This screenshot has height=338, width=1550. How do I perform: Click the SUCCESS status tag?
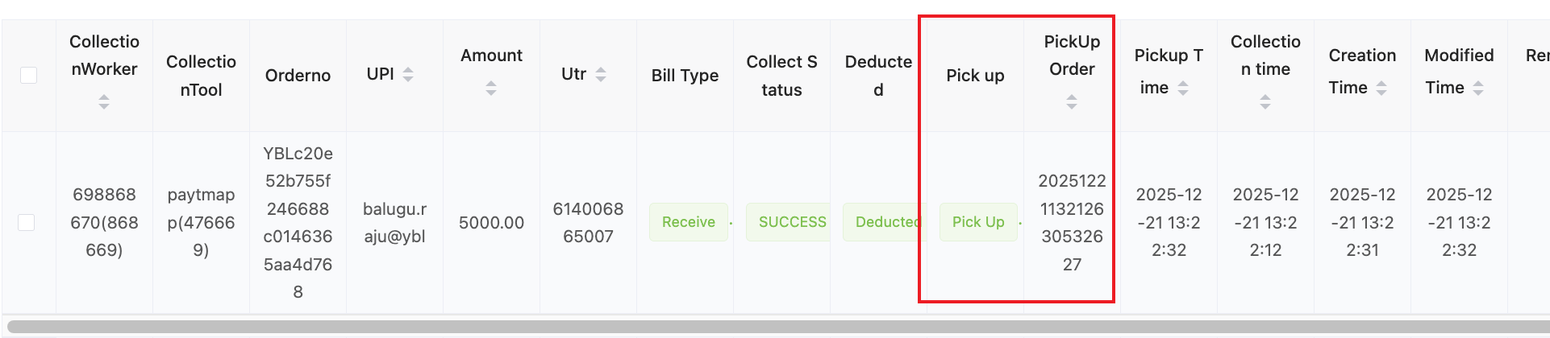point(790,222)
